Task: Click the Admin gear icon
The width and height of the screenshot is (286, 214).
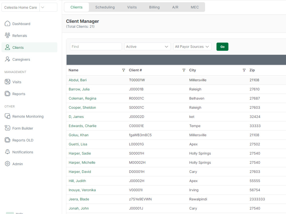Action: coord(7,163)
